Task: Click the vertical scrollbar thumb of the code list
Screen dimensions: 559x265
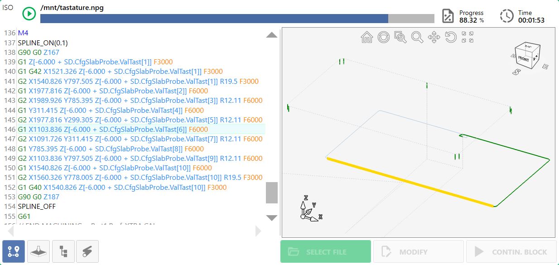Action: pos(272,193)
